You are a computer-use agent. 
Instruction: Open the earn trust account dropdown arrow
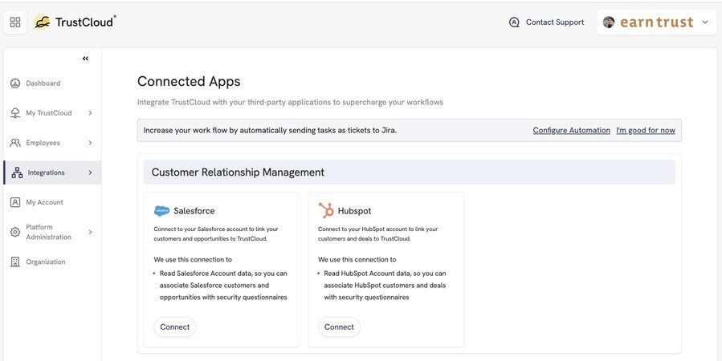(705, 22)
